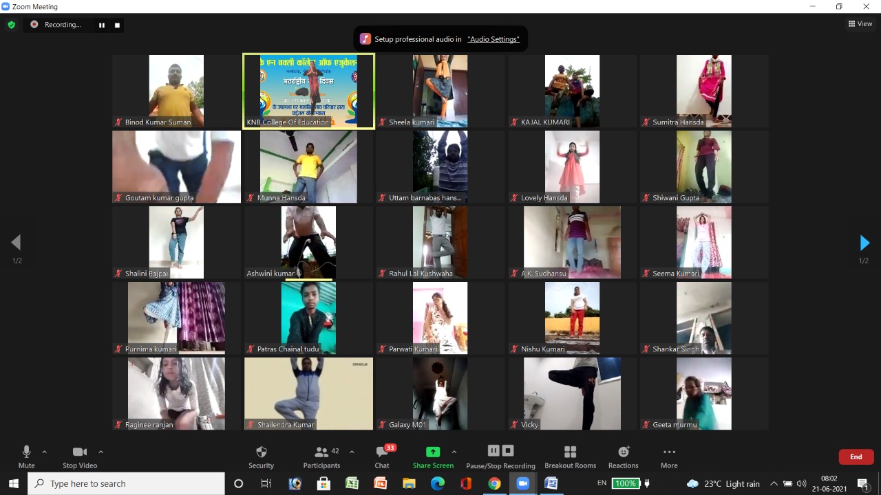Image resolution: width=881 pixels, height=495 pixels.
Task: Click the green Share Screen icon
Action: point(433,452)
